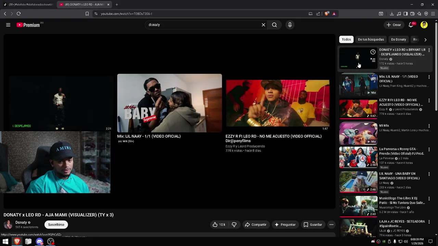Click the youtube.com address bar URL
438x246 pixels.
point(126,14)
